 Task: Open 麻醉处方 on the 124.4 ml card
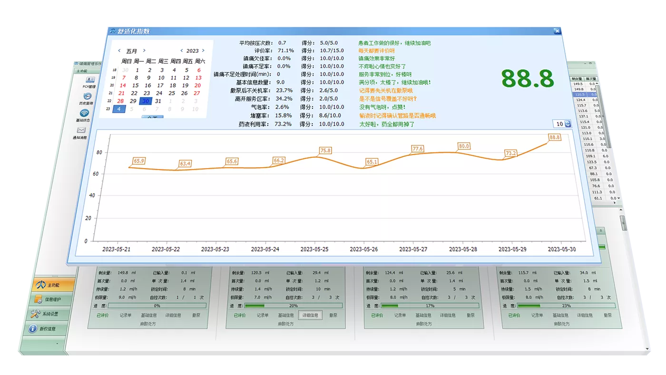[x=423, y=324]
